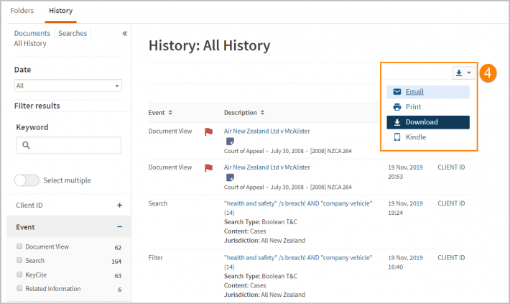Click the download delivery icon button
Image resolution: width=510 pixels, height=304 pixels.
(459, 73)
